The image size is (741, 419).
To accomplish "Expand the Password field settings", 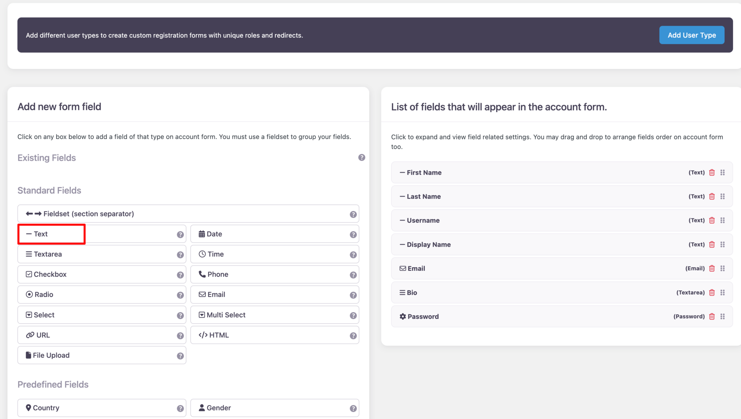I will coord(562,317).
